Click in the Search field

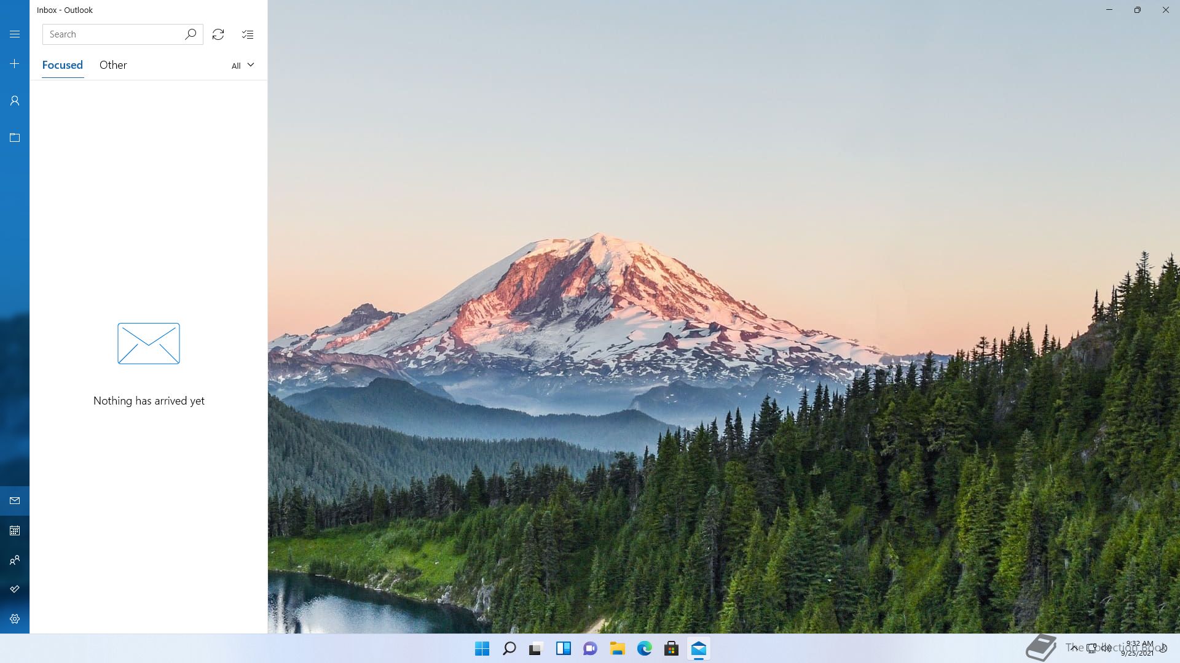(x=114, y=34)
